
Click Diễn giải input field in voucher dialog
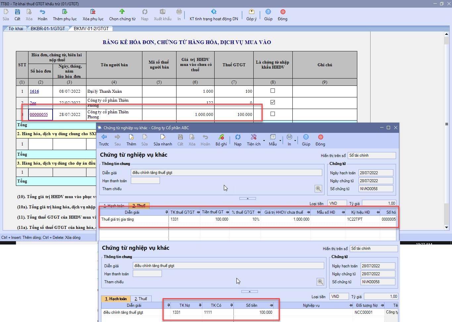tap(226, 173)
